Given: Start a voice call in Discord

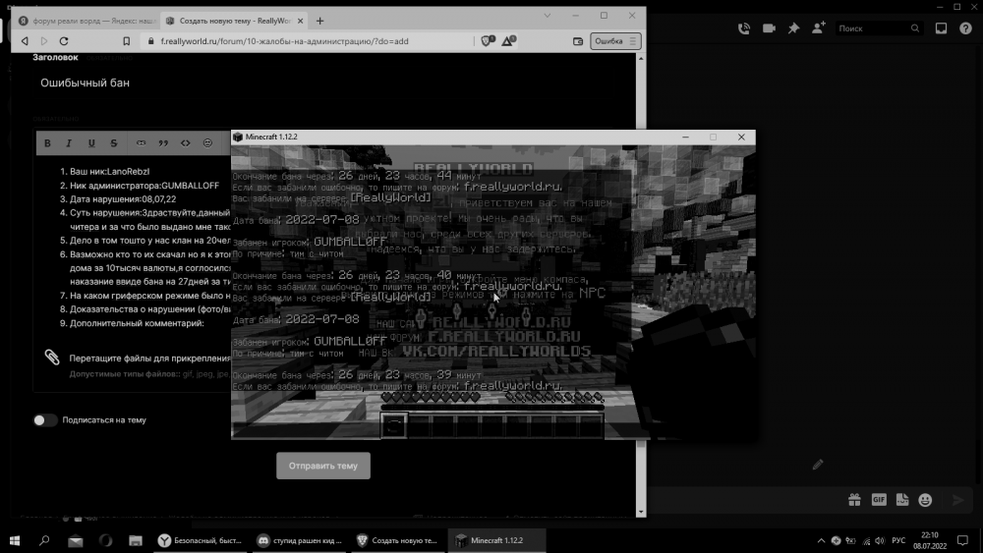Looking at the screenshot, I should 744,28.
